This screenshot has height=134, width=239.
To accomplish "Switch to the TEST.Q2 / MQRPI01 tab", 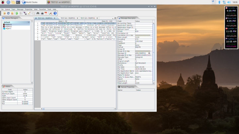I will click(x=68, y=18).
